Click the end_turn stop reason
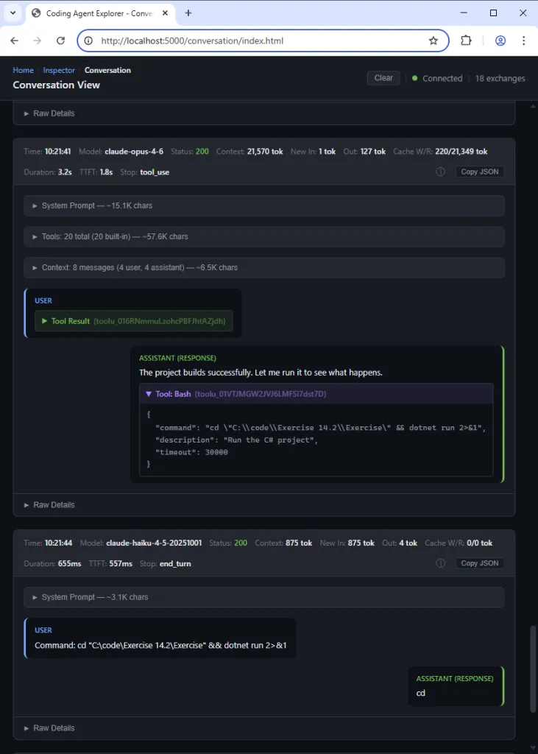Screen dimensions: 538x754 pos(175,563)
